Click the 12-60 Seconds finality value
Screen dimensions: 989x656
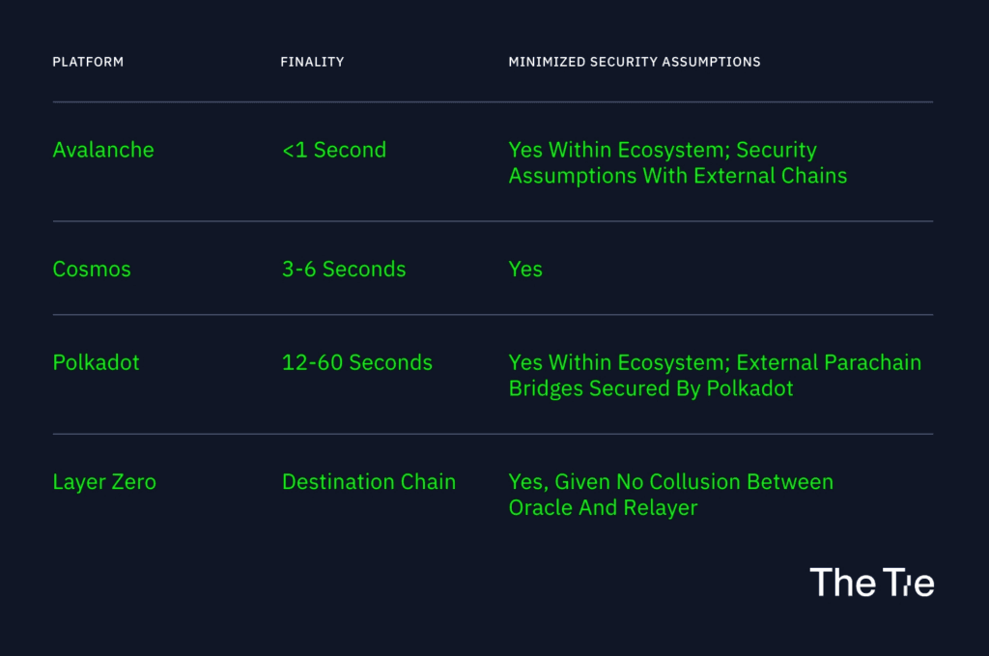tap(357, 363)
